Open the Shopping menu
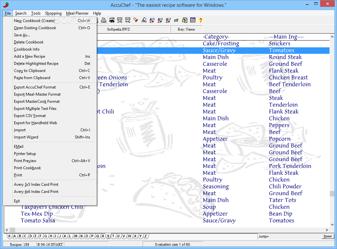Image resolution: width=337 pixels, height=249 pixels. point(53,13)
